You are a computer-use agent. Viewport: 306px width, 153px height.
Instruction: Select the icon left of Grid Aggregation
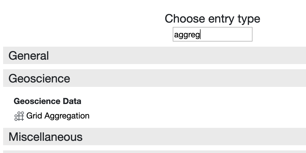[19, 116]
